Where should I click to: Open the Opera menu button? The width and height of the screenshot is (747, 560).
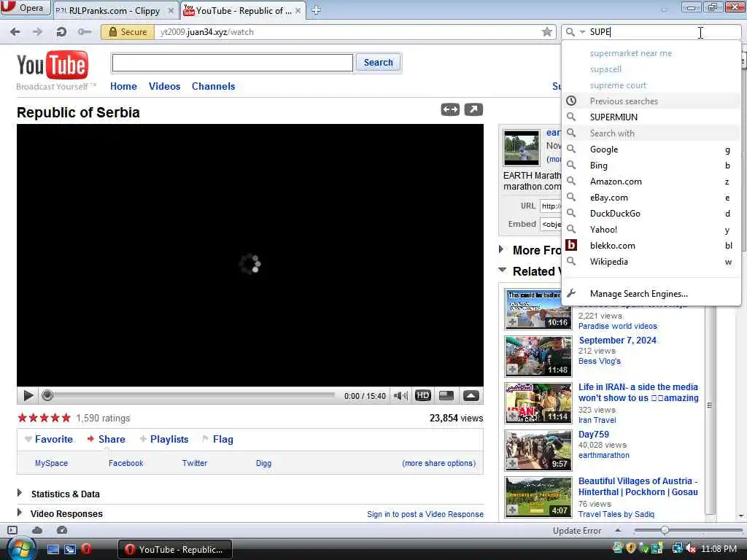(25, 8)
